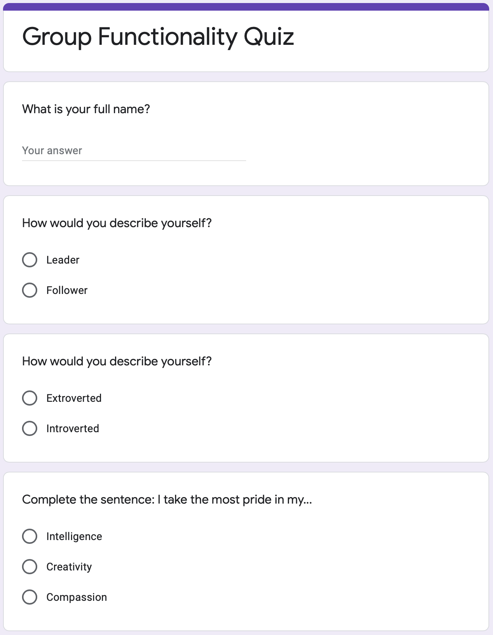Click the "Extroverted" label text
This screenshot has width=493, height=635.
point(74,398)
